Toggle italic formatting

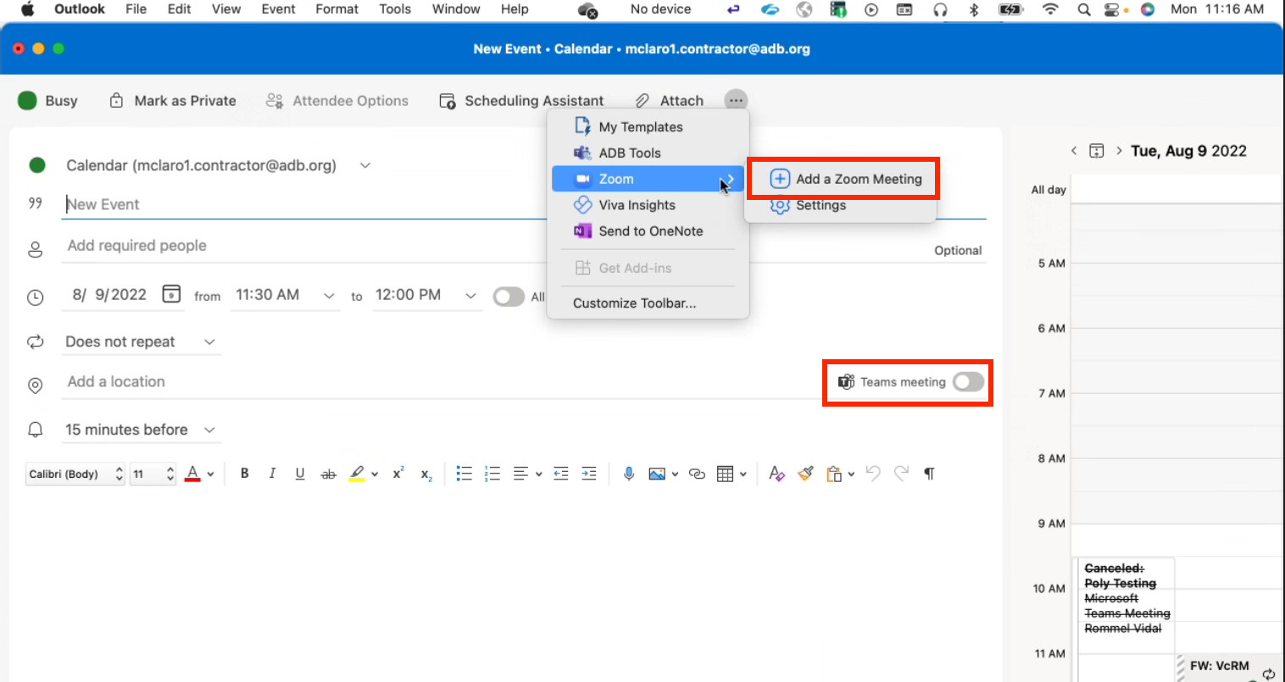[x=272, y=474]
